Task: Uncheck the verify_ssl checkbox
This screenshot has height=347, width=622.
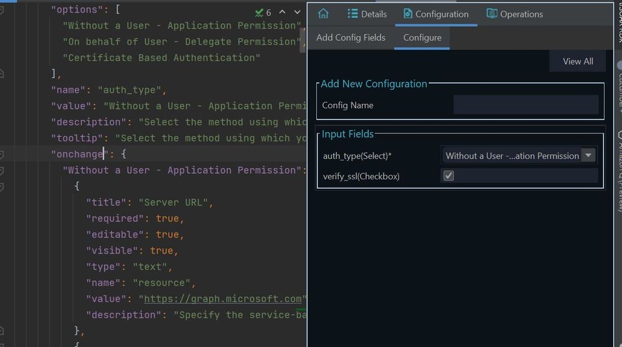Action: click(x=448, y=176)
